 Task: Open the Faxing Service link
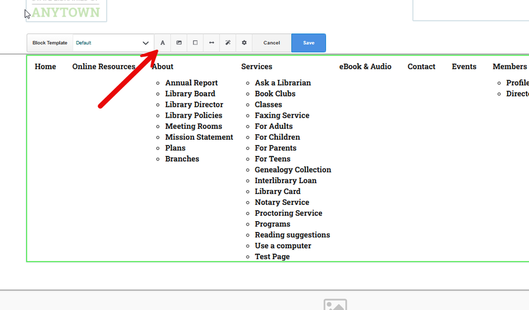click(x=282, y=115)
